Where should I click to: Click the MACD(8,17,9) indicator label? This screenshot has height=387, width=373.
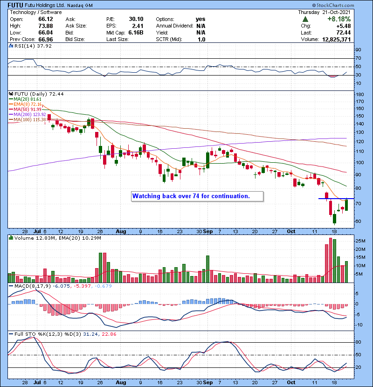(x=33, y=286)
